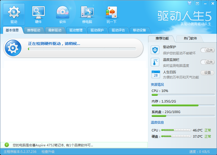Screen dimensions: 217x155
Task: Click the green notice icon in bottom bar
Action: (x=7, y=145)
